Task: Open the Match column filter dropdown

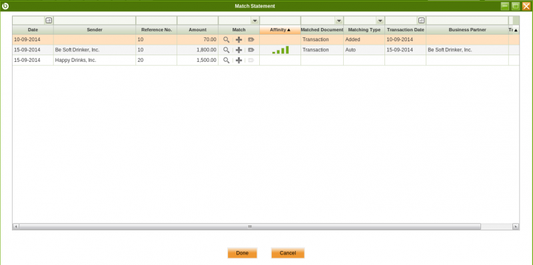Action: (255, 21)
